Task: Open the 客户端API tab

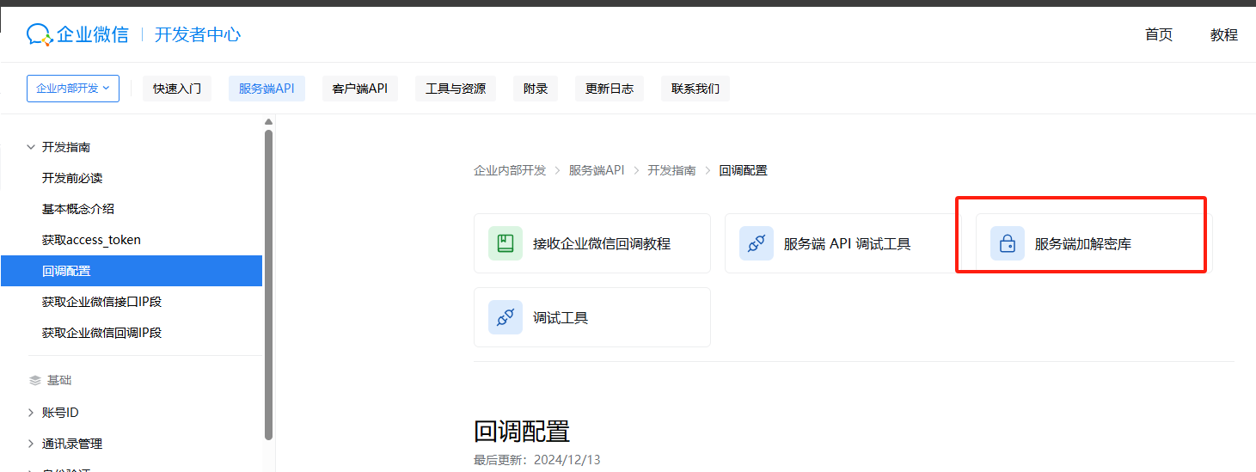Action: click(x=359, y=89)
